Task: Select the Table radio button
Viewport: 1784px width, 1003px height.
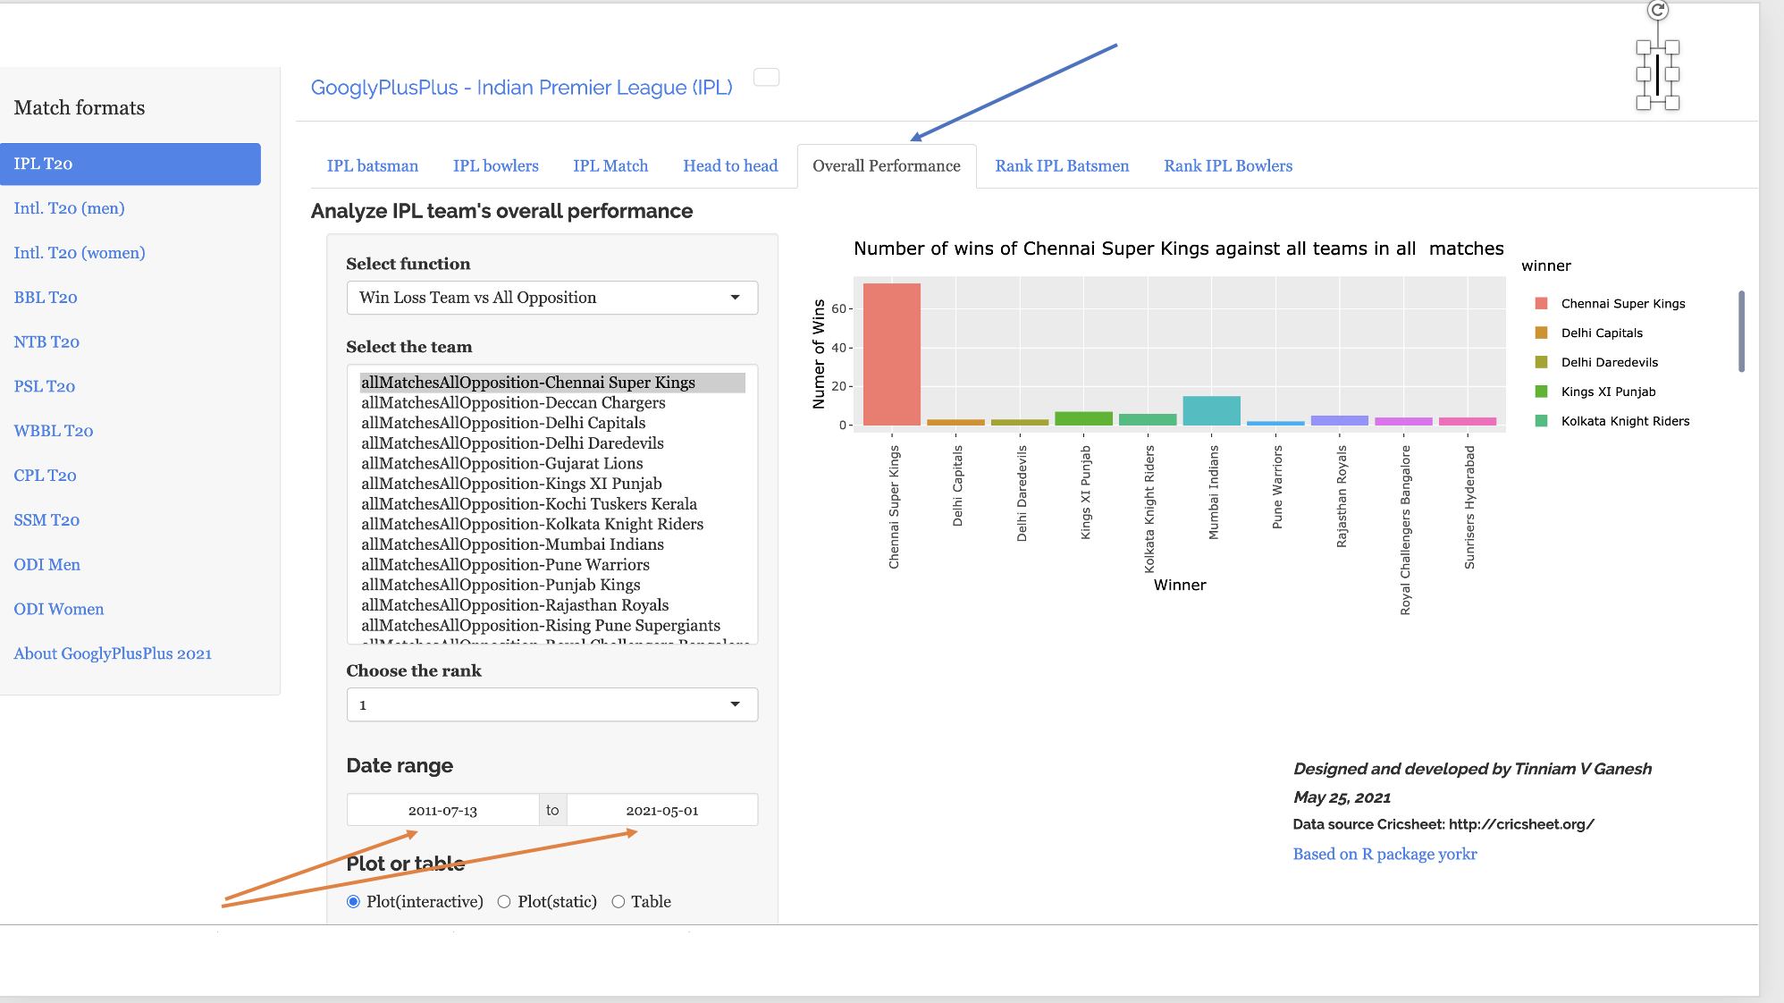Action: point(618,902)
